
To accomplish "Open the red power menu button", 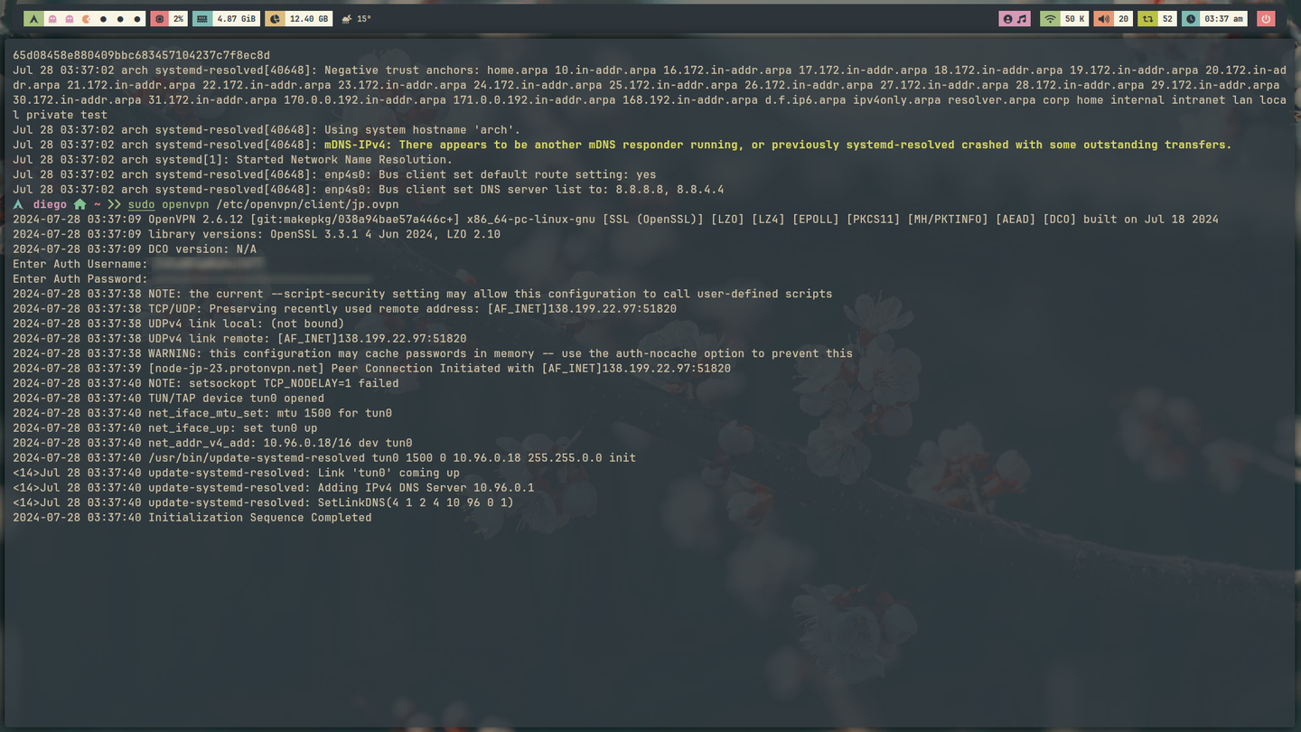I will click(x=1266, y=19).
